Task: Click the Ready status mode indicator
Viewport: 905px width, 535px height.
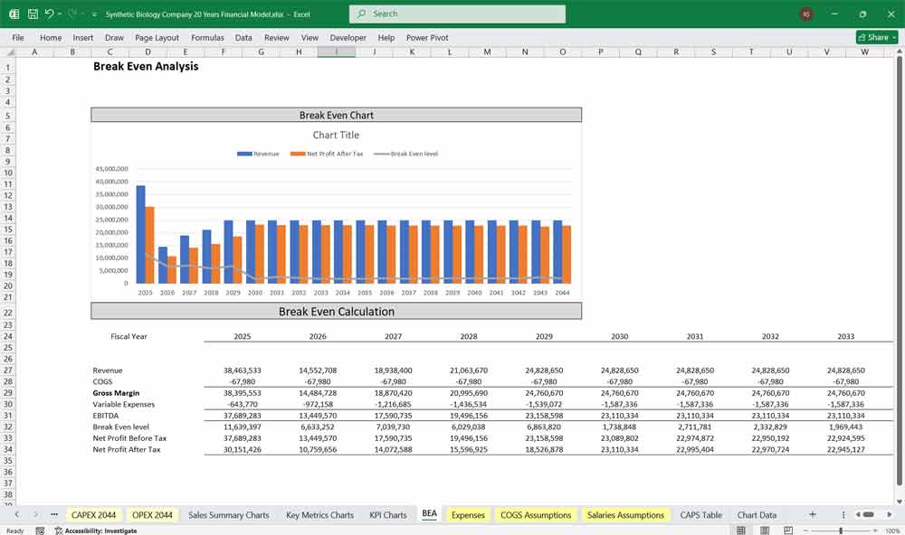Action: point(14,530)
